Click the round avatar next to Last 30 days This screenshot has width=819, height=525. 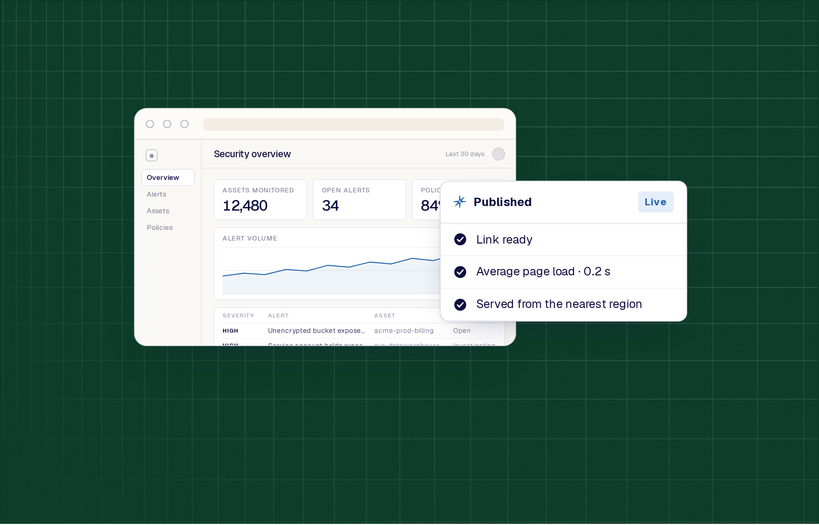point(498,154)
